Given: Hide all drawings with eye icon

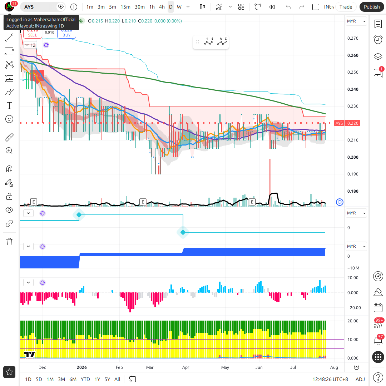Looking at the screenshot, I should pos(9,210).
